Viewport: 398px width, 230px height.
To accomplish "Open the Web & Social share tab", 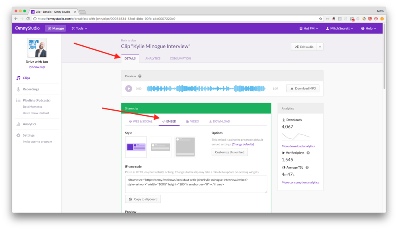I will coord(140,121).
